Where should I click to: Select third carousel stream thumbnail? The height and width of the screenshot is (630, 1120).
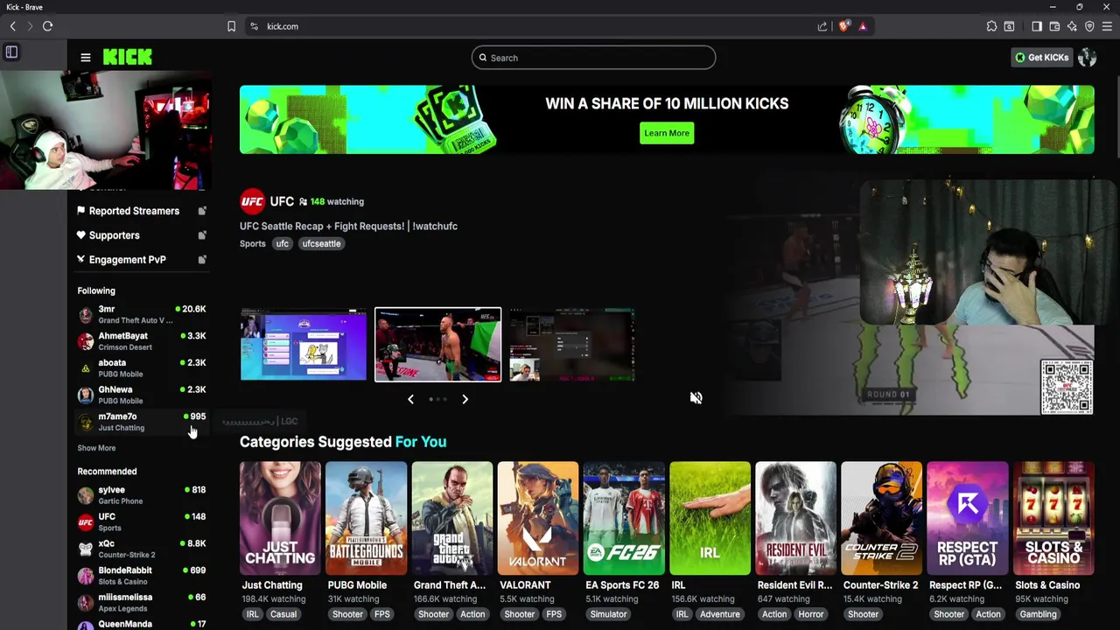[x=572, y=345]
